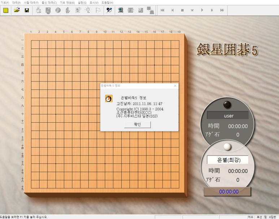This screenshot has width=279, height=219.
Task: Click the upper-left star point on board
Action: [56, 65]
